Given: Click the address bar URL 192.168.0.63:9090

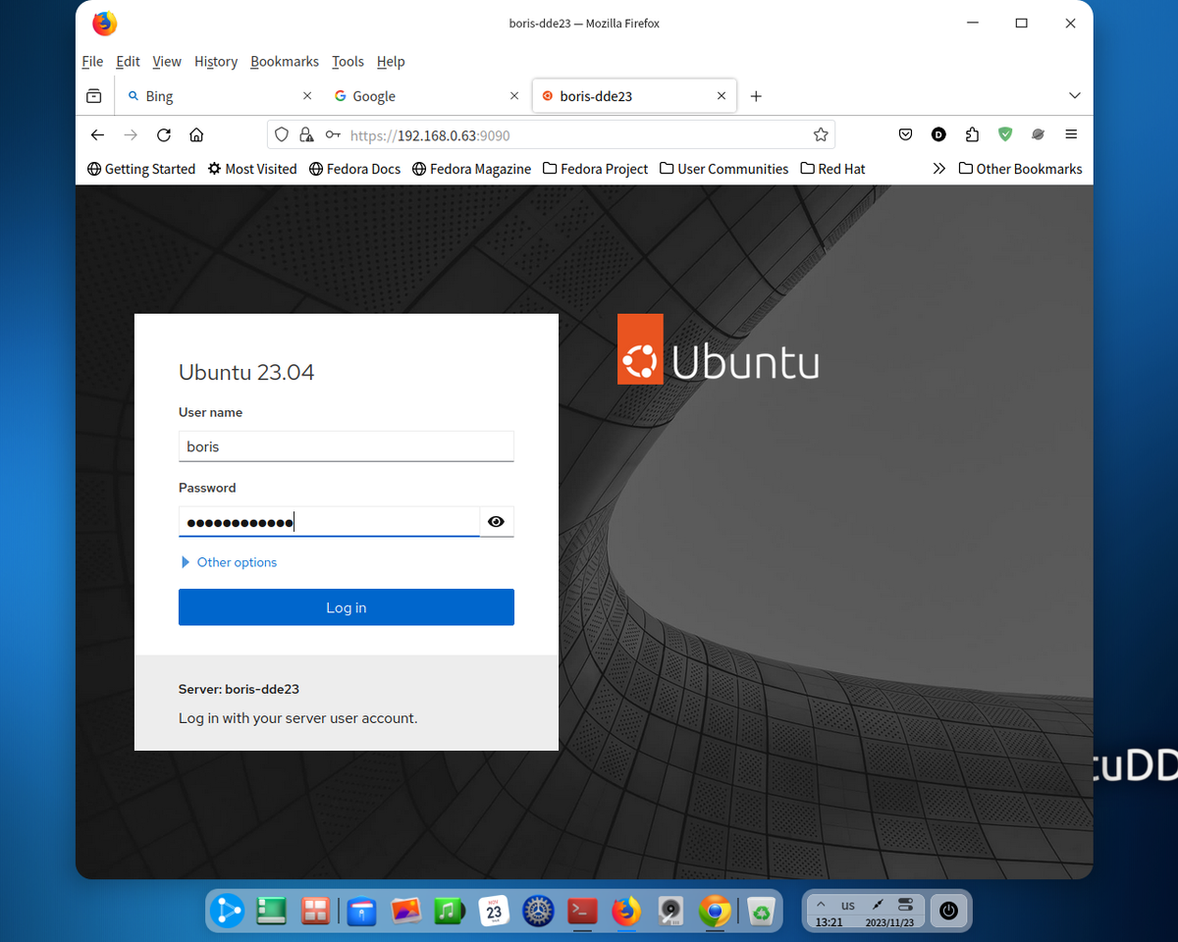Looking at the screenshot, I should pyautogui.click(x=430, y=135).
